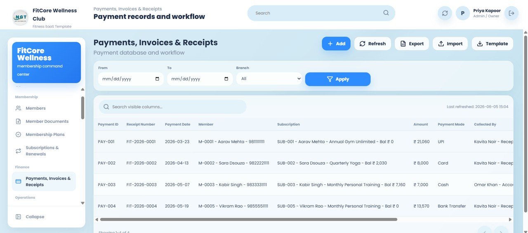Click the Refresh button
The height and width of the screenshot is (233, 528).
pos(372,44)
